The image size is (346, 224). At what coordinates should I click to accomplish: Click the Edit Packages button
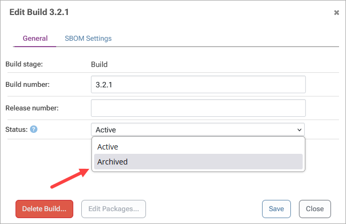[113, 209]
